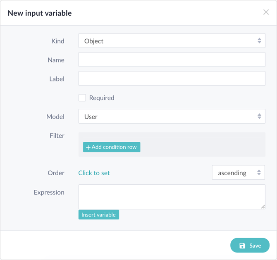Click the floppy disk icon on Save
Viewport: 277px width, 260px height.
tap(242, 246)
